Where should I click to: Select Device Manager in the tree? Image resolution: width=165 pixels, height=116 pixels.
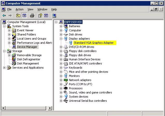(x=27, y=47)
